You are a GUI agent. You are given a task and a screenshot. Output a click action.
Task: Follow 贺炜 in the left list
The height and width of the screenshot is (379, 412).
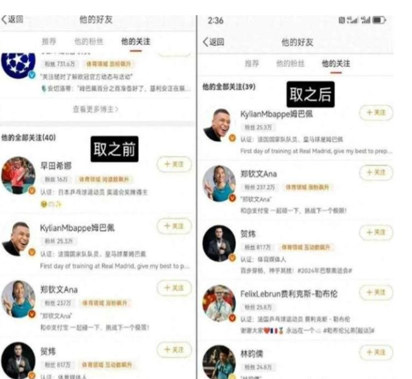pyautogui.click(x=174, y=350)
